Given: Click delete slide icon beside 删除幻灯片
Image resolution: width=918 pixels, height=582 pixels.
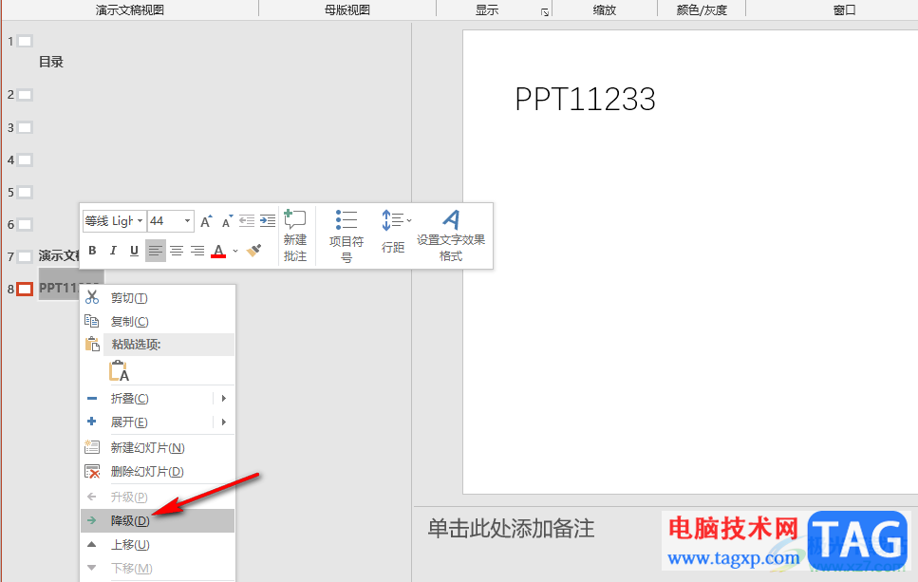Looking at the screenshot, I should [x=92, y=471].
